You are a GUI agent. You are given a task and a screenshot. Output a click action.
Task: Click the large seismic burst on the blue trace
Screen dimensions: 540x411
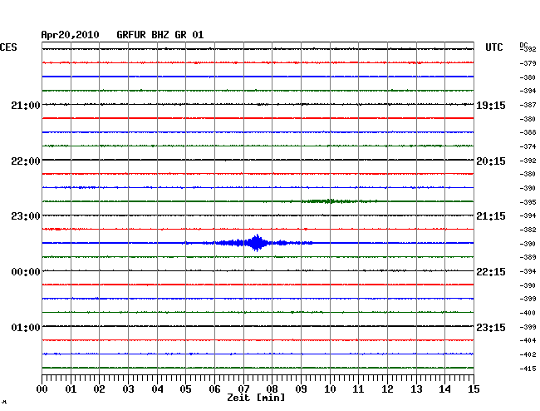coord(256,243)
